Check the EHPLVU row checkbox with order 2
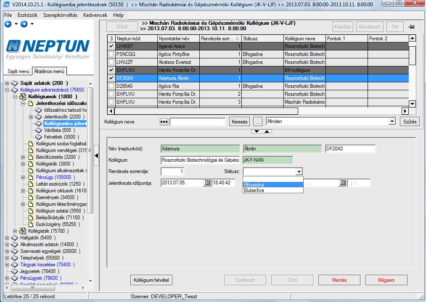The image size is (426, 302). (111, 94)
